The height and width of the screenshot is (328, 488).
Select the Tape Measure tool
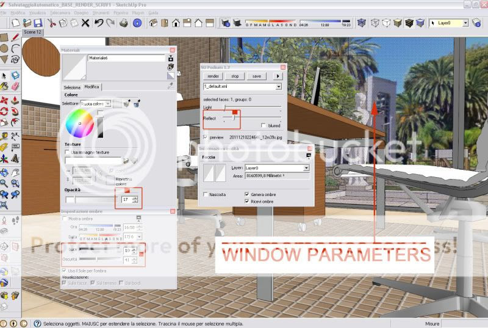(4, 136)
